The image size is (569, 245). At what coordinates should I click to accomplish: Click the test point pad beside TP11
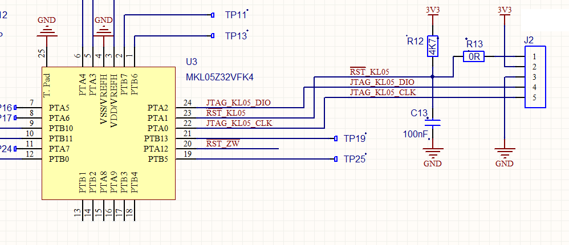point(213,15)
